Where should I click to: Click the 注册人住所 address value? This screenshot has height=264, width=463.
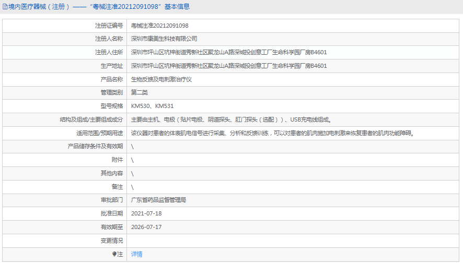tap(229, 52)
